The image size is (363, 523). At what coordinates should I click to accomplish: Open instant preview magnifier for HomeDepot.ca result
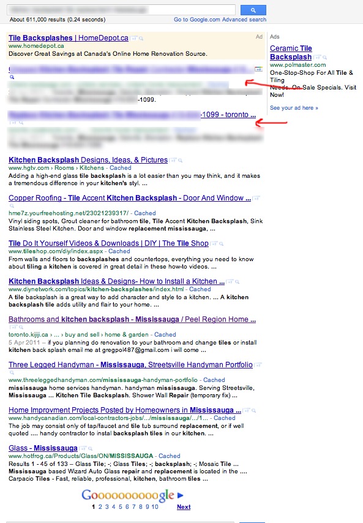[141, 39]
